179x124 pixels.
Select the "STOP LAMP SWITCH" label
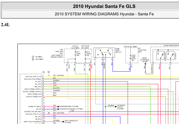(118, 50)
